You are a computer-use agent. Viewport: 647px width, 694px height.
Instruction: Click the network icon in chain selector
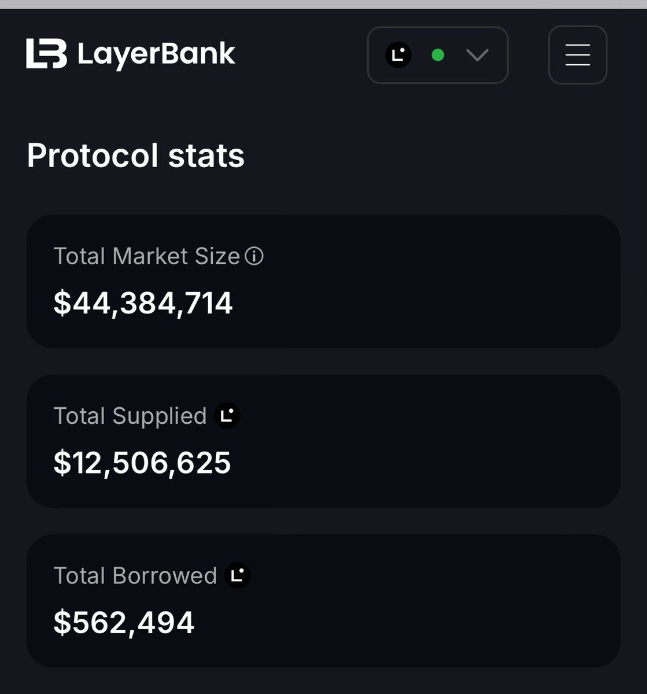click(x=398, y=56)
